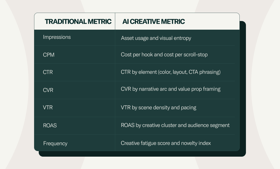Click the AI CREATIVE METRIC column header
280x169 pixels.
[153, 21]
